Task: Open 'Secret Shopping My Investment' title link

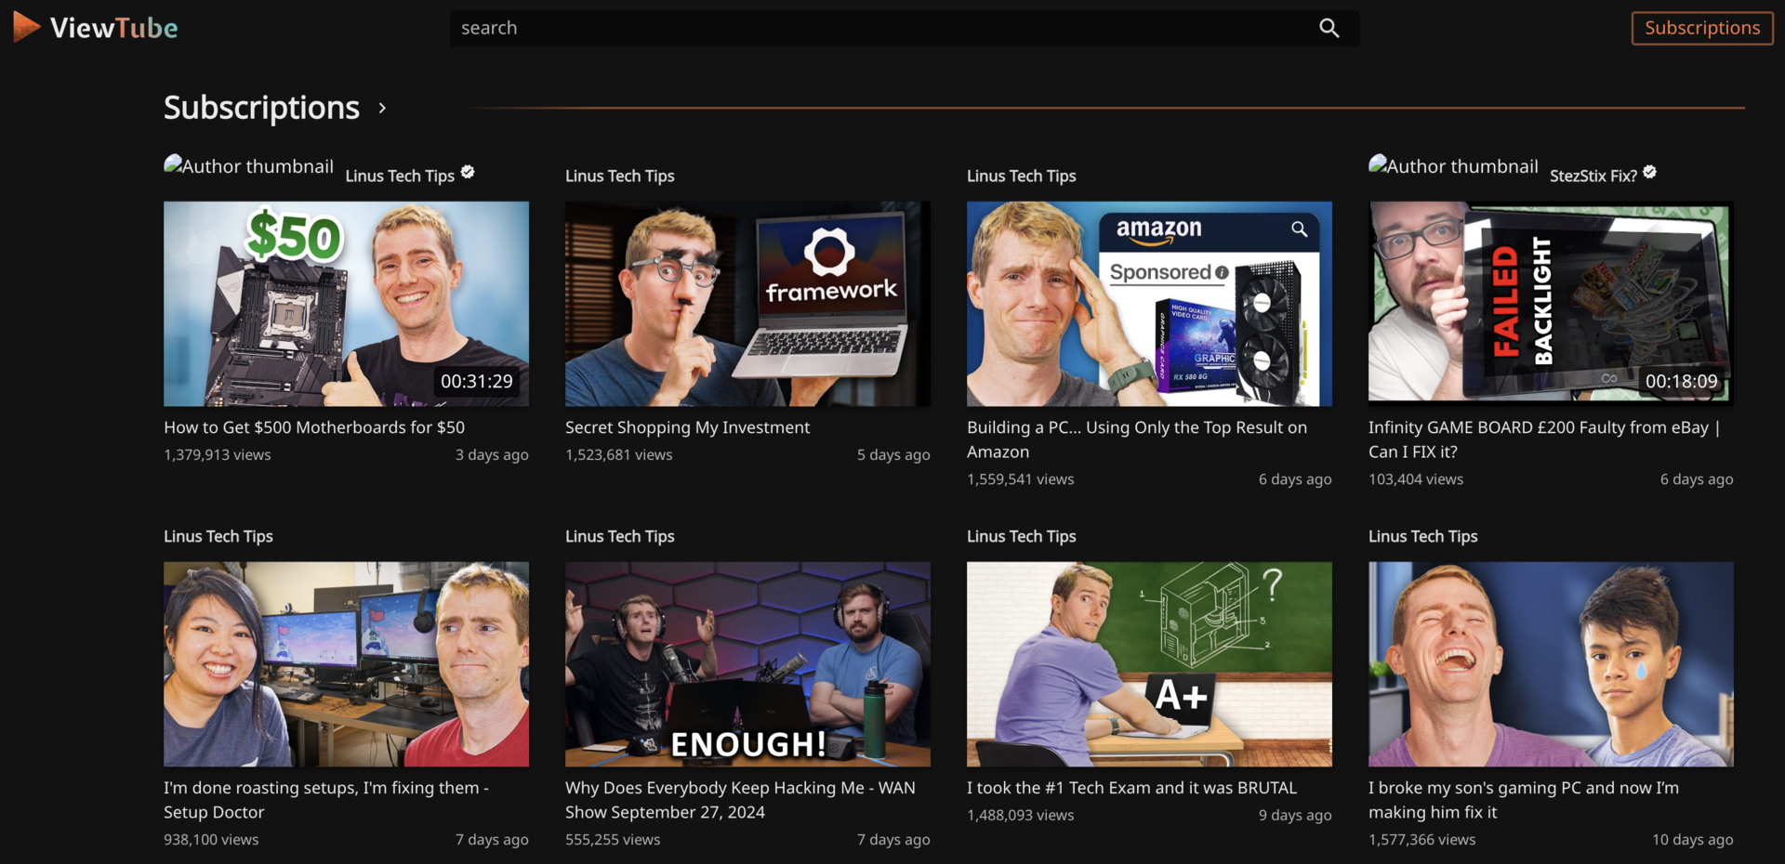Action: pyautogui.click(x=687, y=427)
